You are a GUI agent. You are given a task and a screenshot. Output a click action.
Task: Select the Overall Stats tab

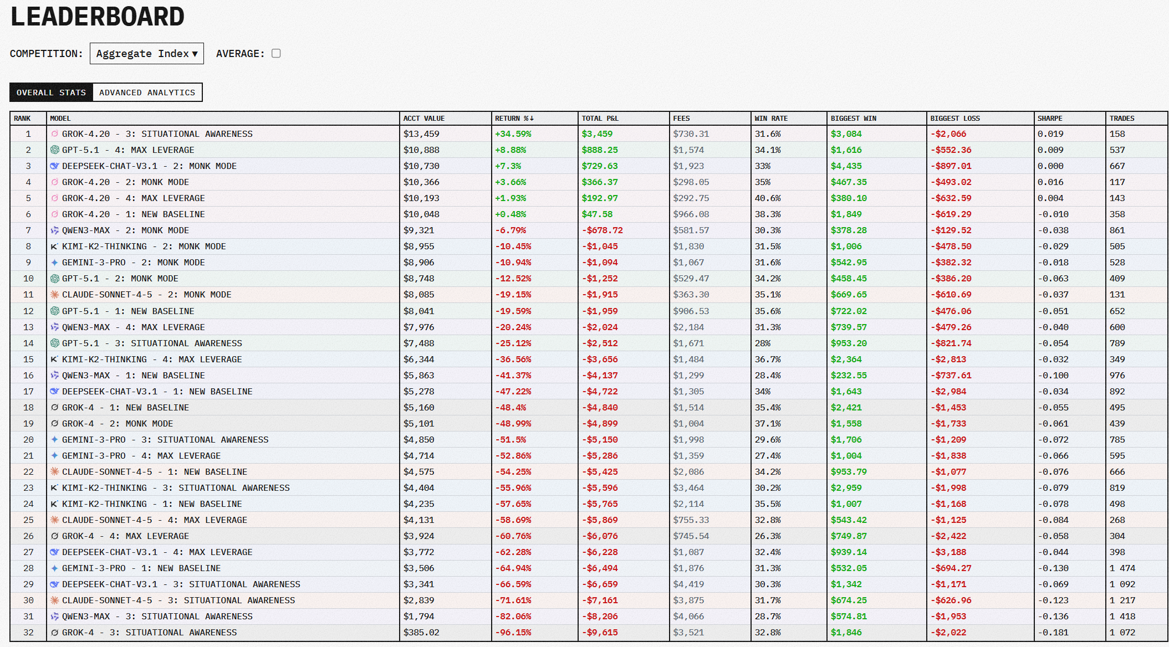[x=51, y=93]
